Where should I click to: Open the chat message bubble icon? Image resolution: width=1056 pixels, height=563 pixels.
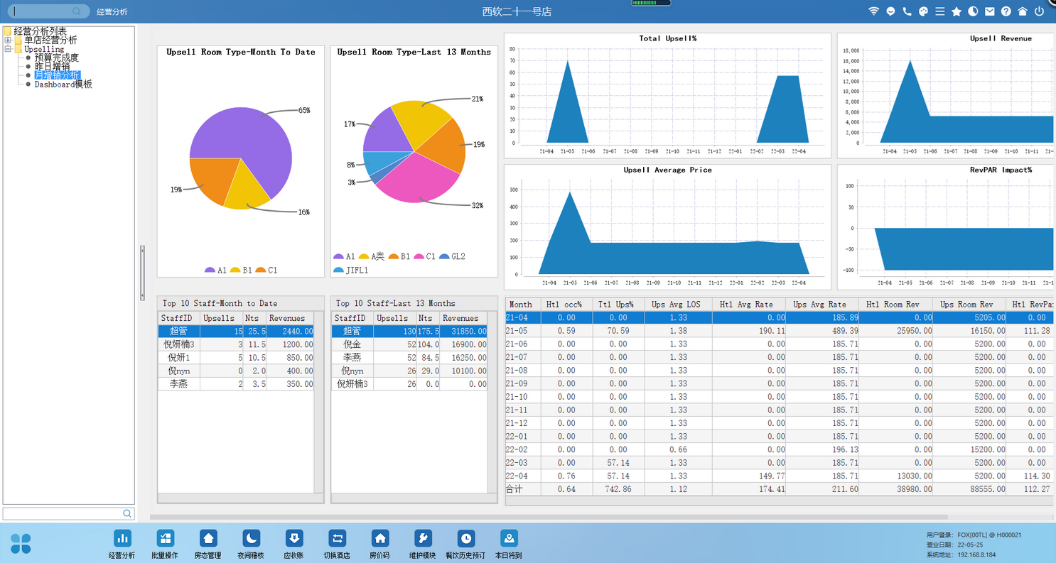[x=890, y=11]
